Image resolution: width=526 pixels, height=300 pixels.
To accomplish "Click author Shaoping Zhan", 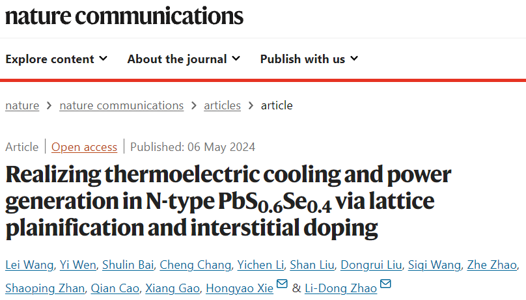I will 45,288.
